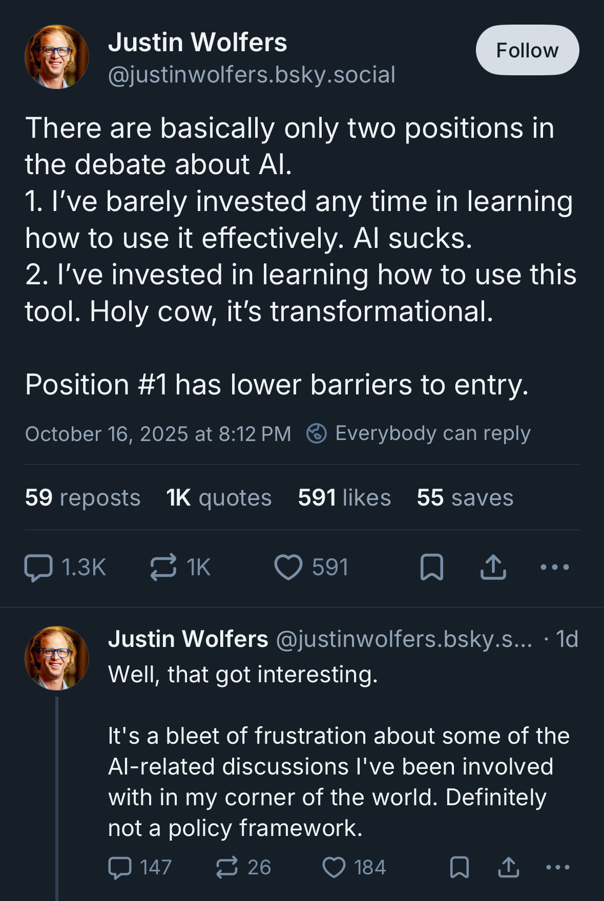Open the @justinwolfers.bsky.social handle in header
This screenshot has height=901, width=604.
pyautogui.click(x=252, y=75)
